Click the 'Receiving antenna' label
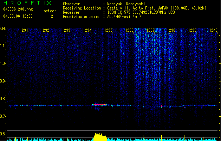Image resolution: width=221 pixels, height=141 pixels. 81,17
